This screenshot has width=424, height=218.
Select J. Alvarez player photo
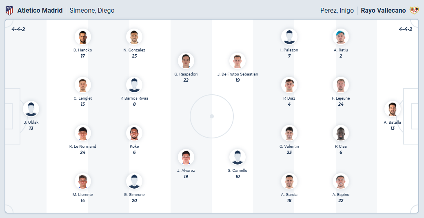186,157
